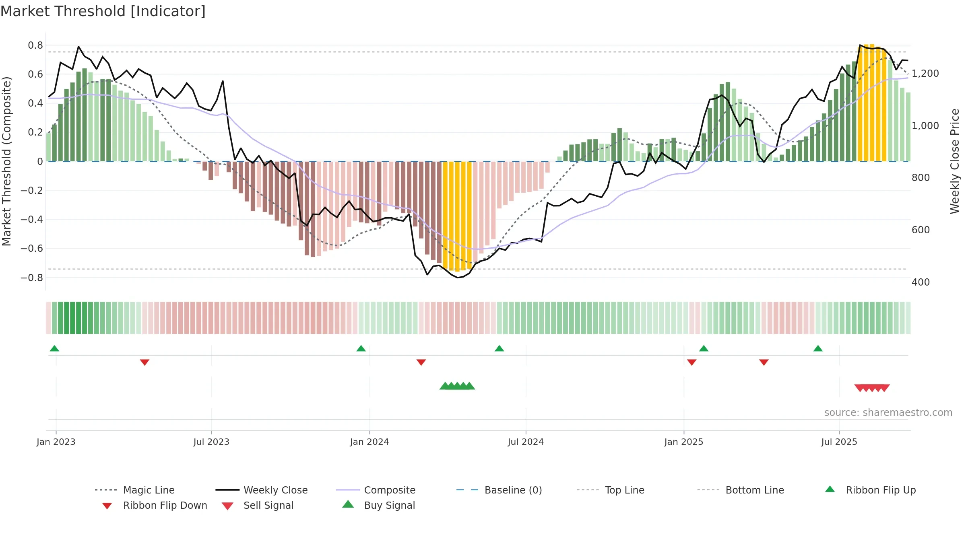Viewport: 966px width, 543px height.
Task: Open the source: sharemaestro.com credit
Action: tap(888, 413)
